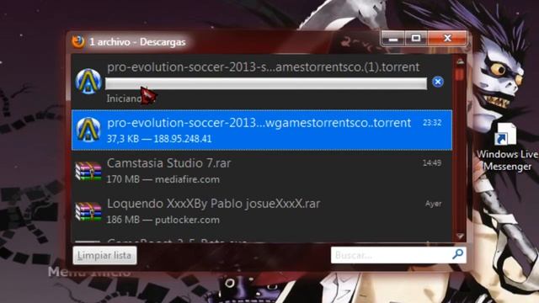Click the red scrollbar thumb in the downloads list
This screenshot has height=303, width=539.
tap(460, 74)
